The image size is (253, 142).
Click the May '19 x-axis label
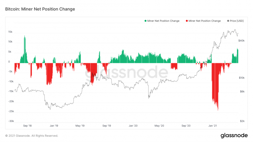[80, 126]
